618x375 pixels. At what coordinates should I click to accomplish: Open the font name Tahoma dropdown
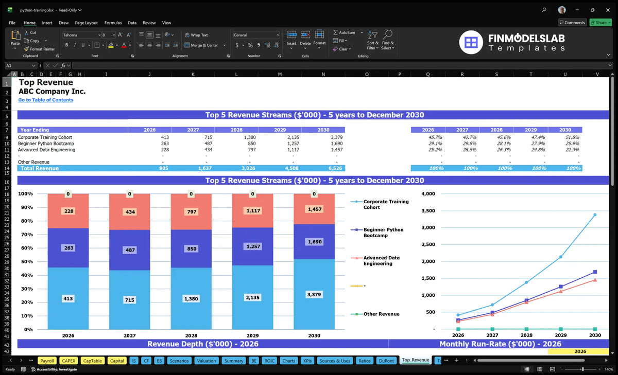pos(98,35)
